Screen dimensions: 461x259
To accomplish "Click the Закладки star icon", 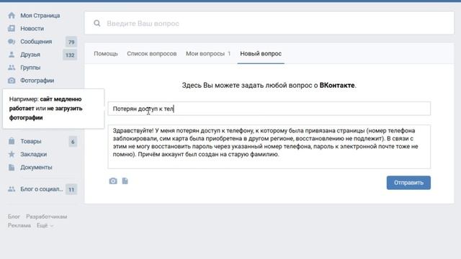I will [12, 154].
